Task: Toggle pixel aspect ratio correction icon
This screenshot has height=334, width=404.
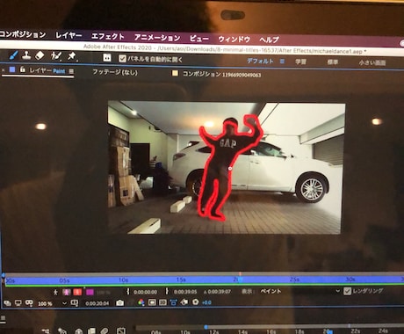Action: coord(173,302)
